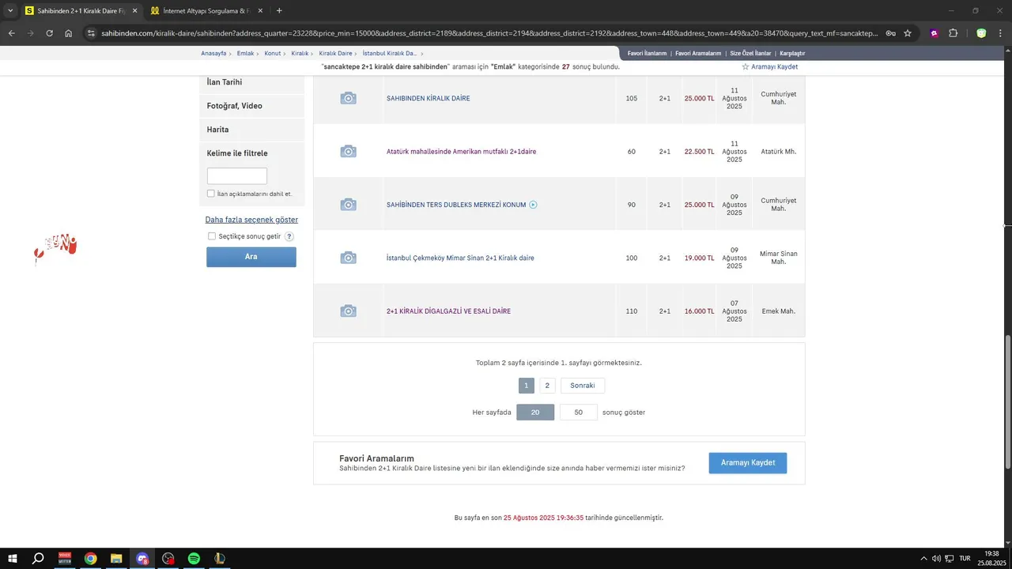1012x569 pixels.
Task: Open photo placeholder for SAHİBİNDEN KİRALIK DAİRE listing
Action: (x=348, y=98)
